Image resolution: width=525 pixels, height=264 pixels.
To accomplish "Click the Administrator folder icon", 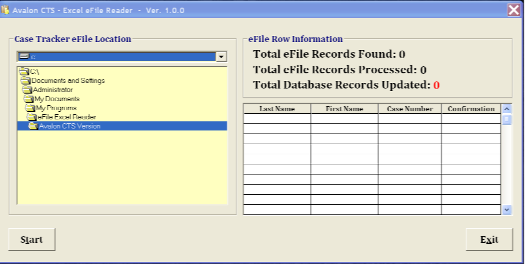I will [x=27, y=90].
